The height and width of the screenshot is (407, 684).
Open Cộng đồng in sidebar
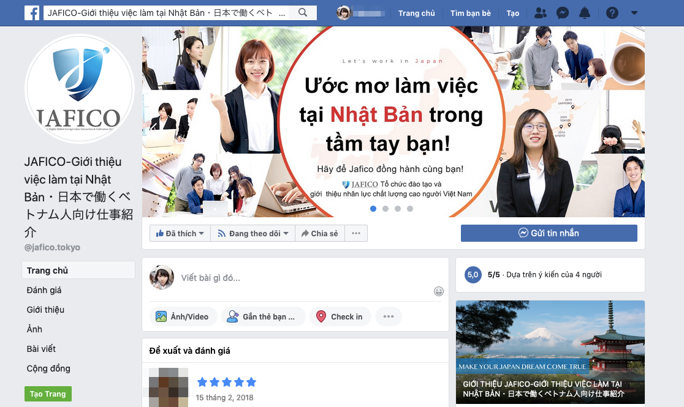48,368
